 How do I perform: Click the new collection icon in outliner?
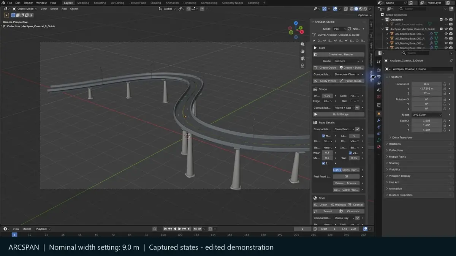pos(451,8)
